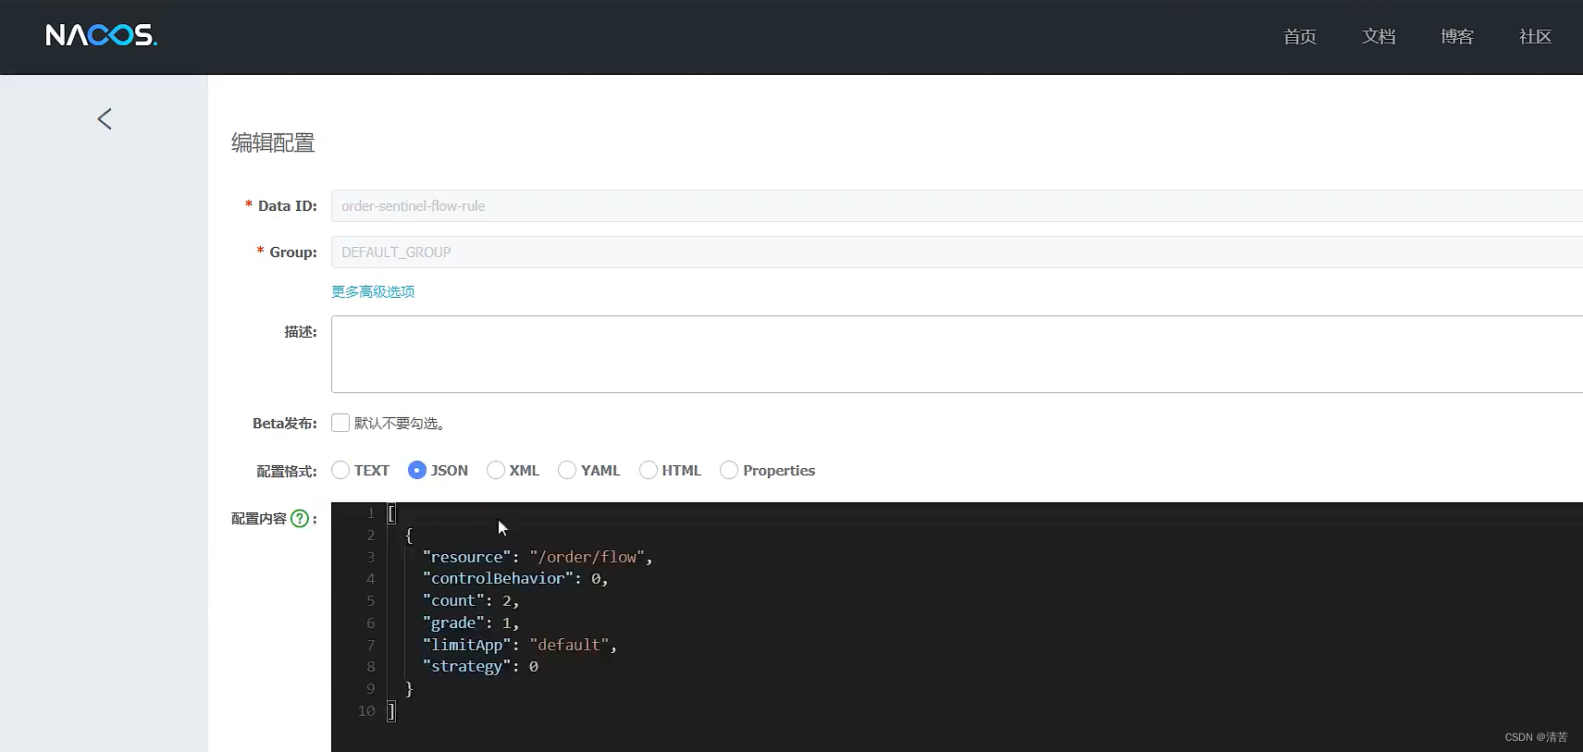Click the "strategy": 0 line in editor
This screenshot has width=1583, height=752.
coord(480,667)
